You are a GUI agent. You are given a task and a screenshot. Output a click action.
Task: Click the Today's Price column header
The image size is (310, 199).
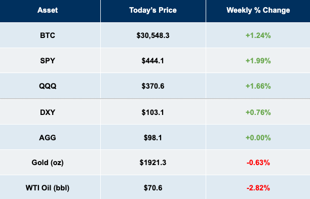tap(153, 10)
